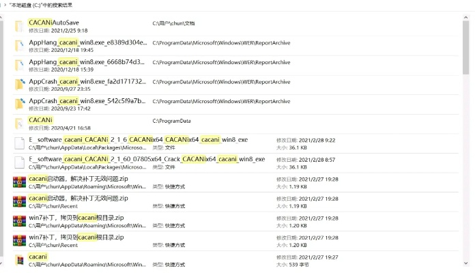The width and height of the screenshot is (475, 273).
Task: Click folder icon of AppHang modified 15:39
Action: 19,66
